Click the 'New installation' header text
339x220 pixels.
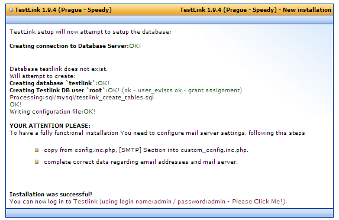click(x=307, y=10)
